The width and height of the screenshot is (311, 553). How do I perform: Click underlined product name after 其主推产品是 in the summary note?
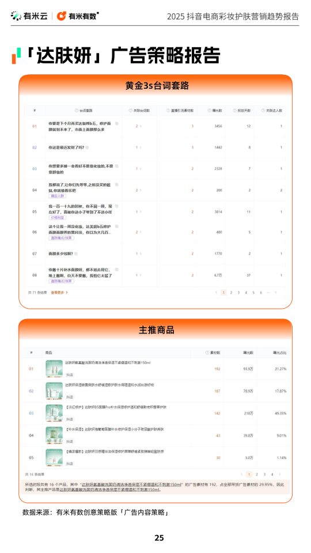(x=109, y=490)
